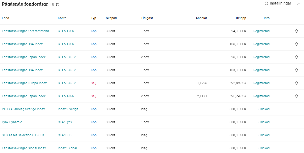Open Länsförsäkringar Kort räntefond fund link
Viewport: 304px width, 153px height.
tap(25, 31)
